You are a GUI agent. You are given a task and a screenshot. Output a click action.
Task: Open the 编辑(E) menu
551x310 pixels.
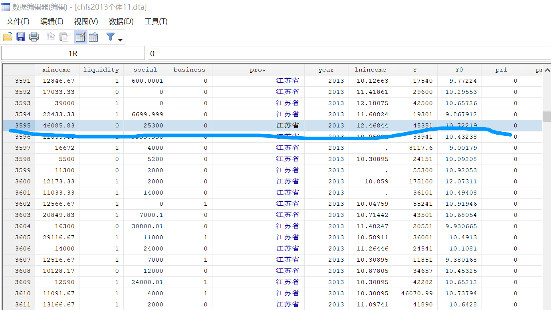coord(52,22)
